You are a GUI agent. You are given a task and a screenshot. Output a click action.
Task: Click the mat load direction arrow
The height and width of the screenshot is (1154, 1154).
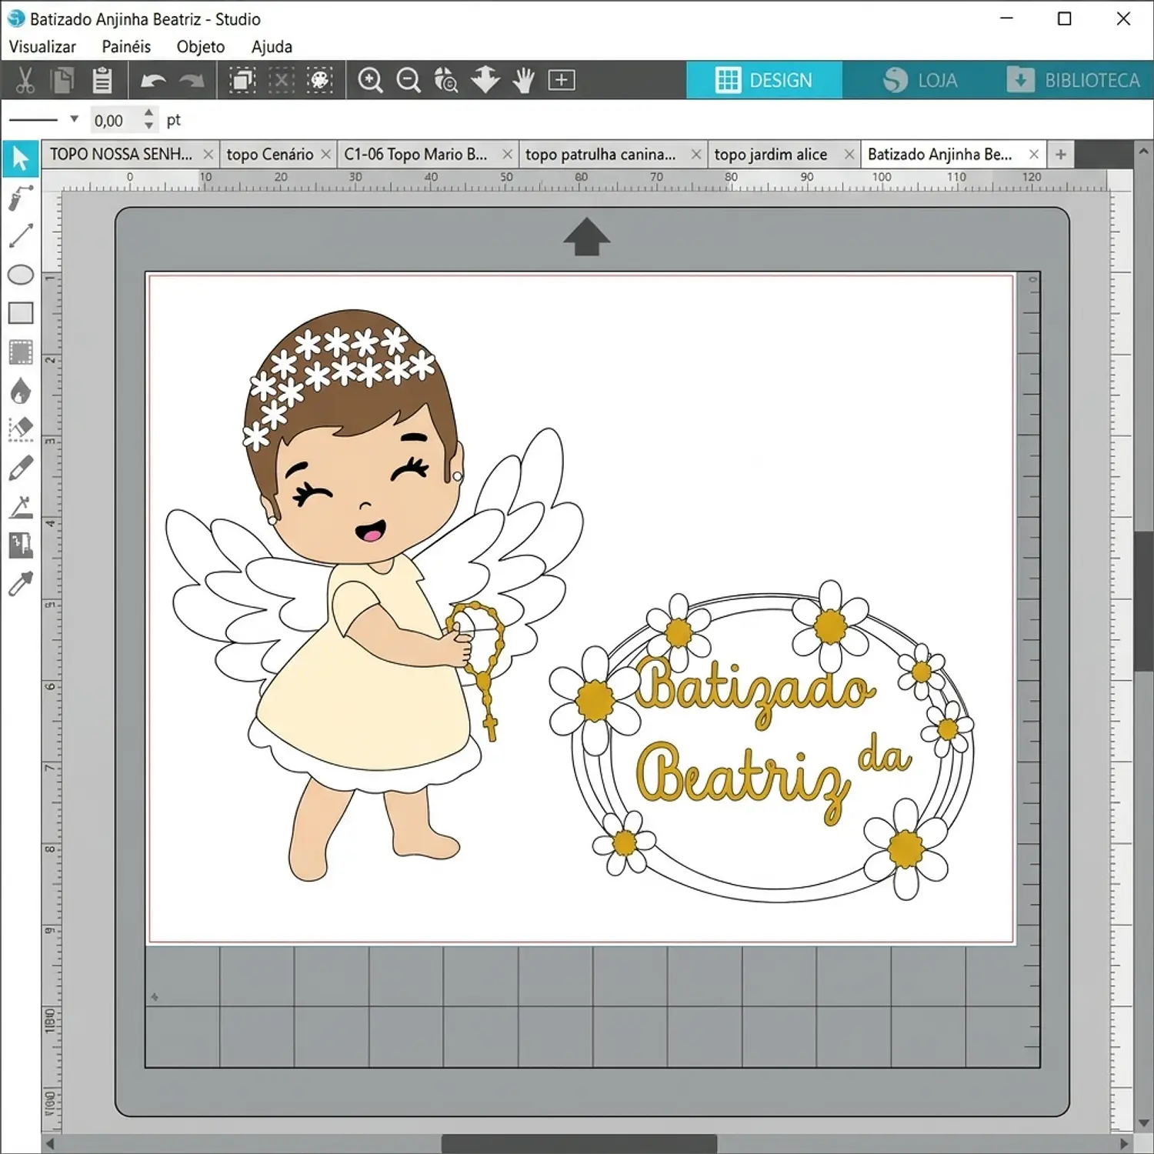coord(586,236)
